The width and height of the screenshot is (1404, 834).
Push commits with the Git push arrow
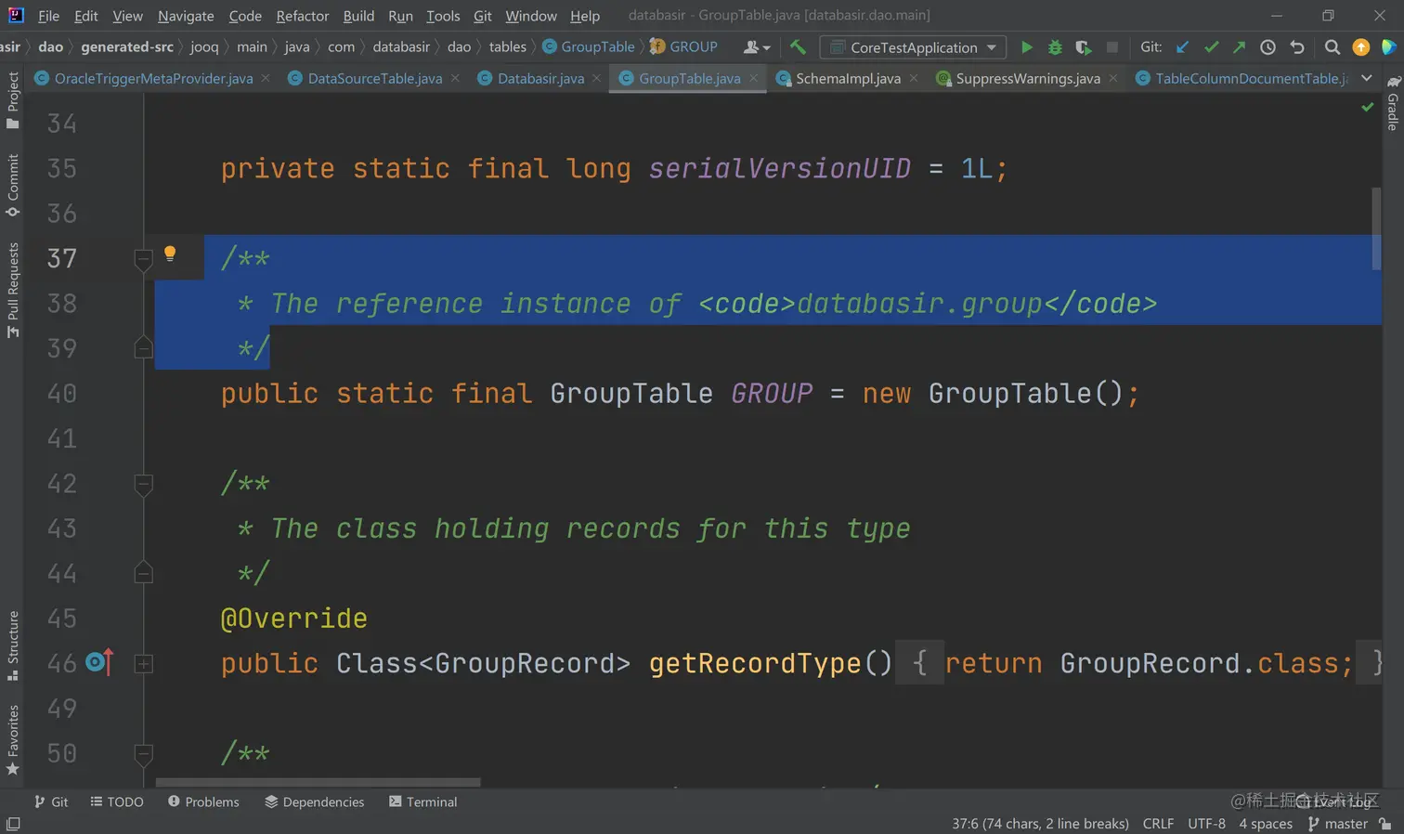point(1239,47)
